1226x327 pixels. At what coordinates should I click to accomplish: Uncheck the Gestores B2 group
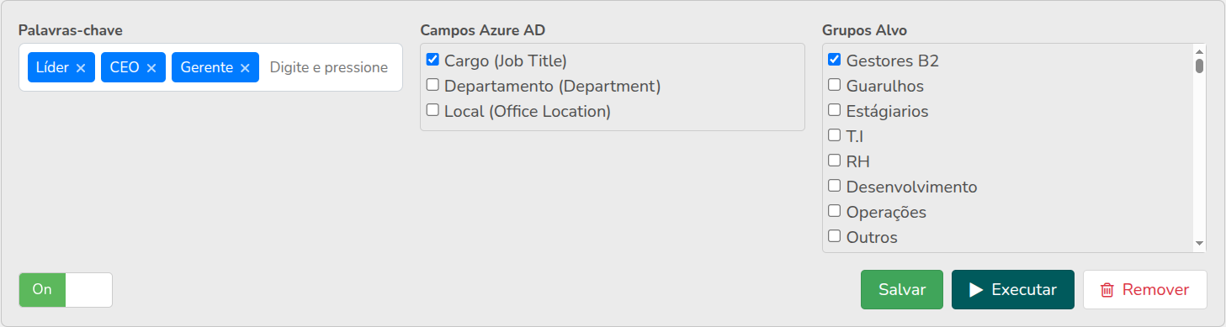835,60
